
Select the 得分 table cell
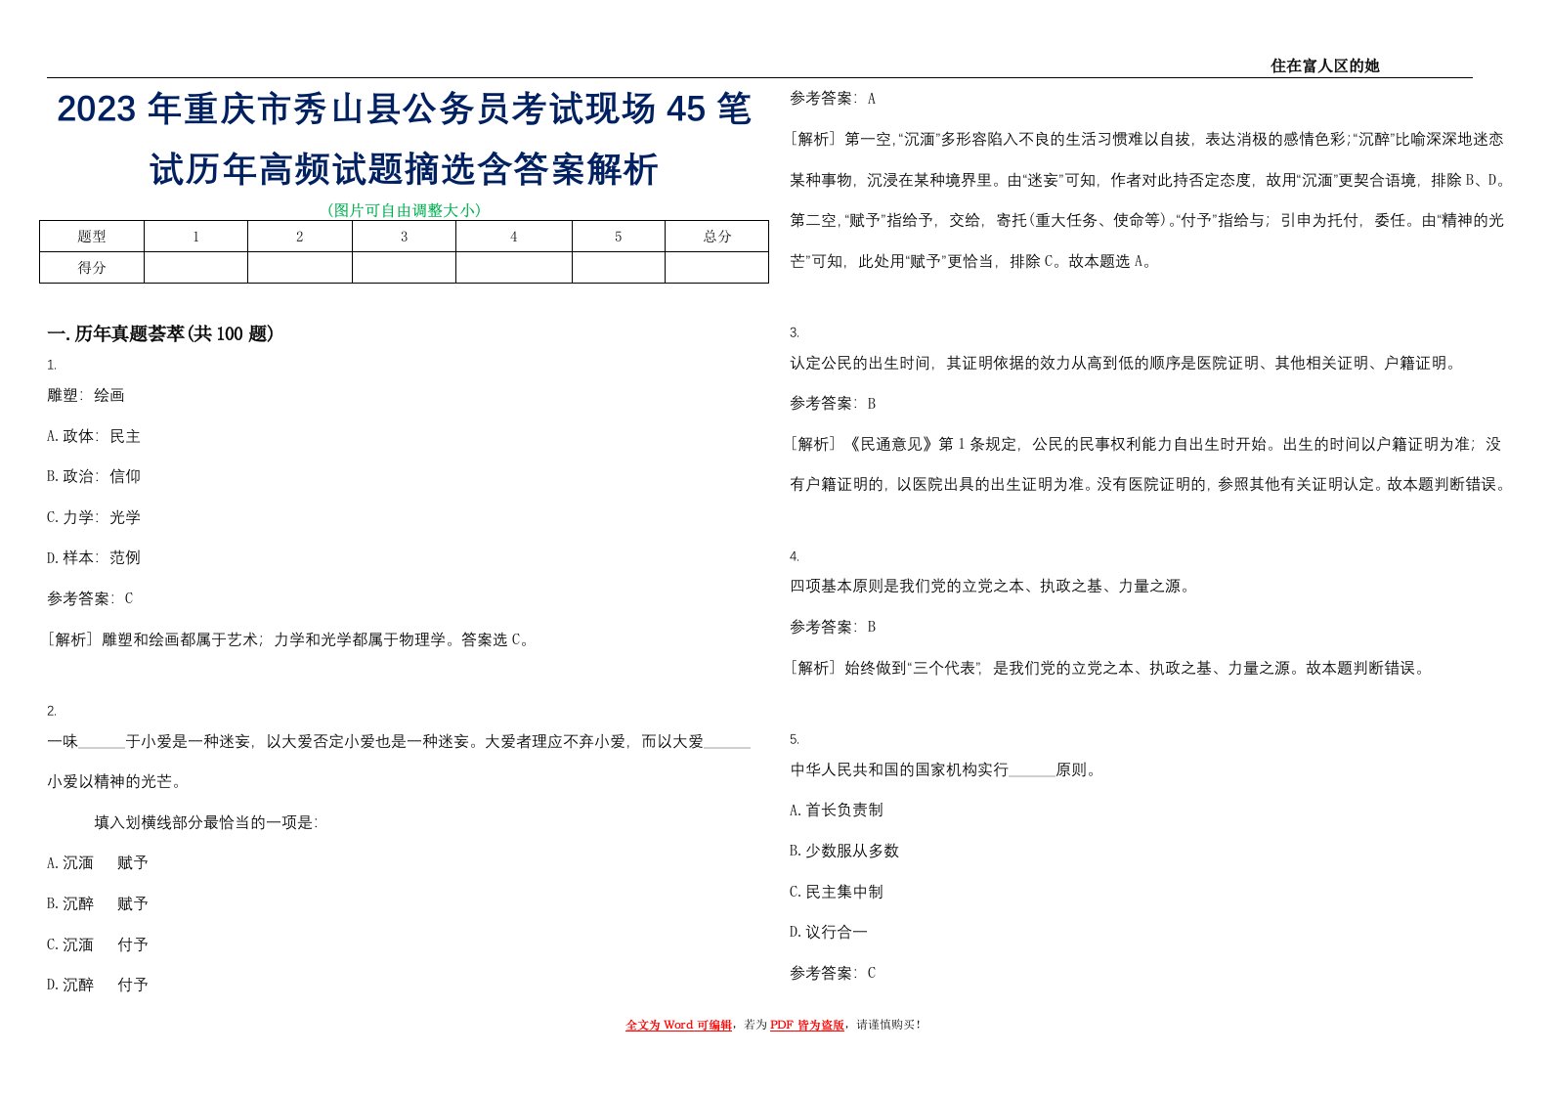click(x=92, y=268)
